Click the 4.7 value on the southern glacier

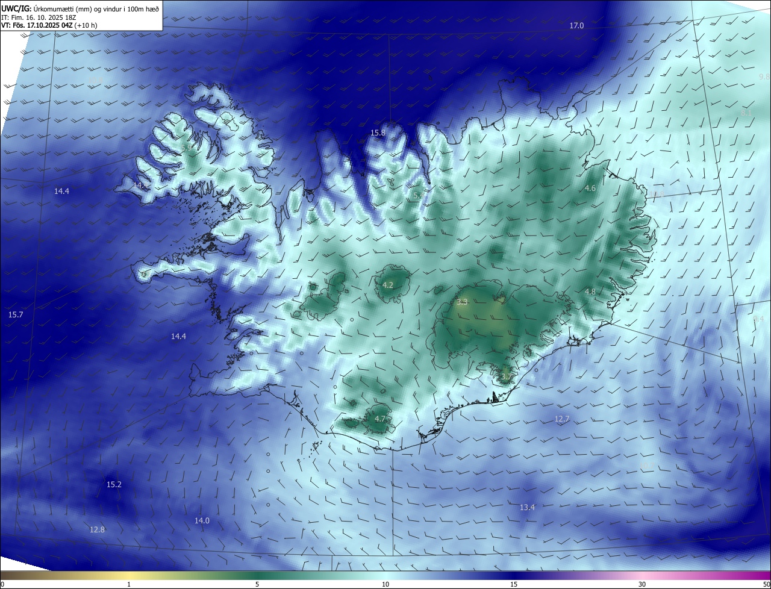(380, 419)
